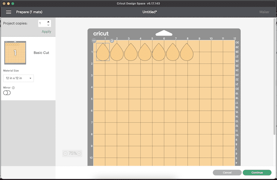Select the first teardrop shape on mat
The image size is (277, 180).
click(103, 52)
